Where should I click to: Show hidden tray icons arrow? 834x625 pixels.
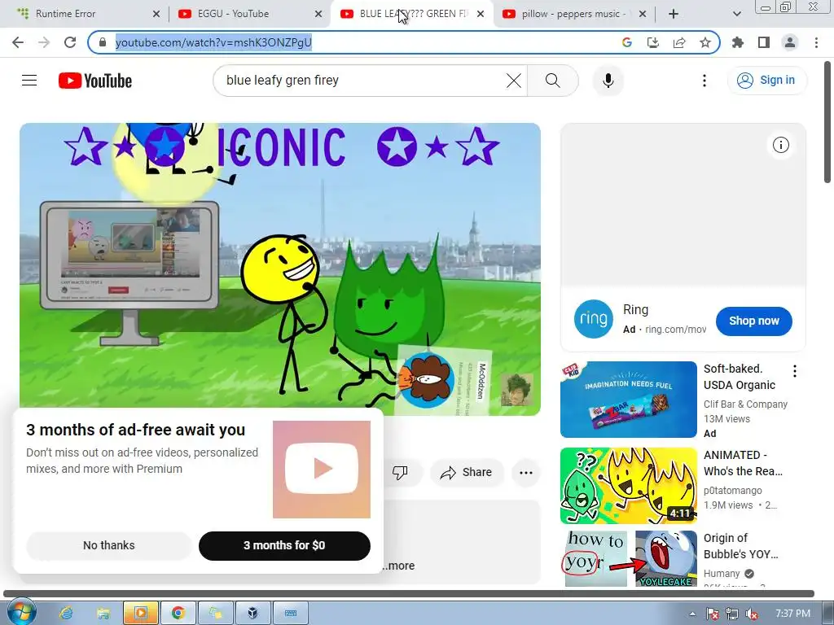coord(692,614)
